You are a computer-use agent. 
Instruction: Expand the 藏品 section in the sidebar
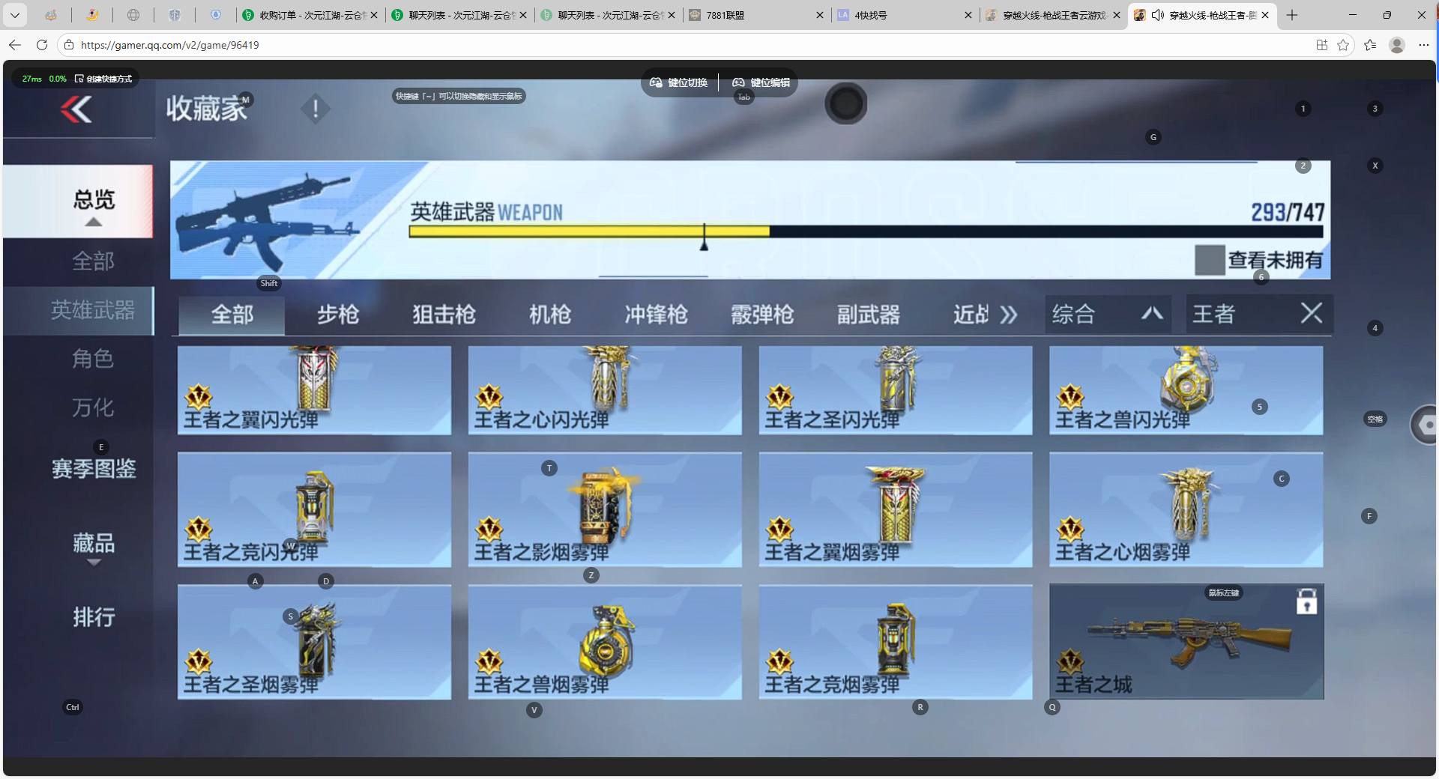pos(94,563)
